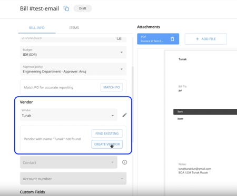Click the Attachments heading
This screenshot has width=237, height=196.
pyautogui.click(x=149, y=27)
